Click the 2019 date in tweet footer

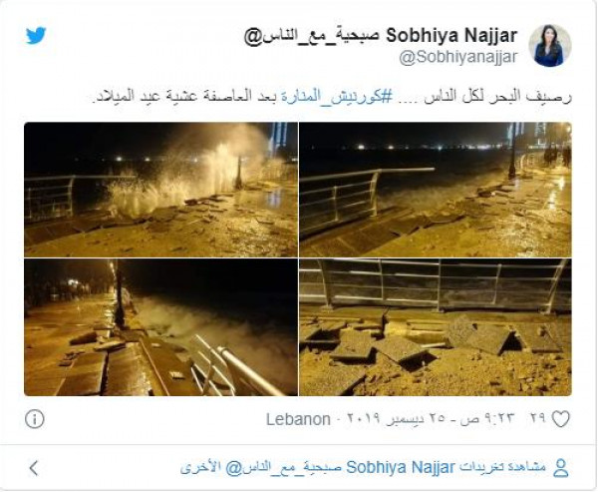[x=364, y=419]
